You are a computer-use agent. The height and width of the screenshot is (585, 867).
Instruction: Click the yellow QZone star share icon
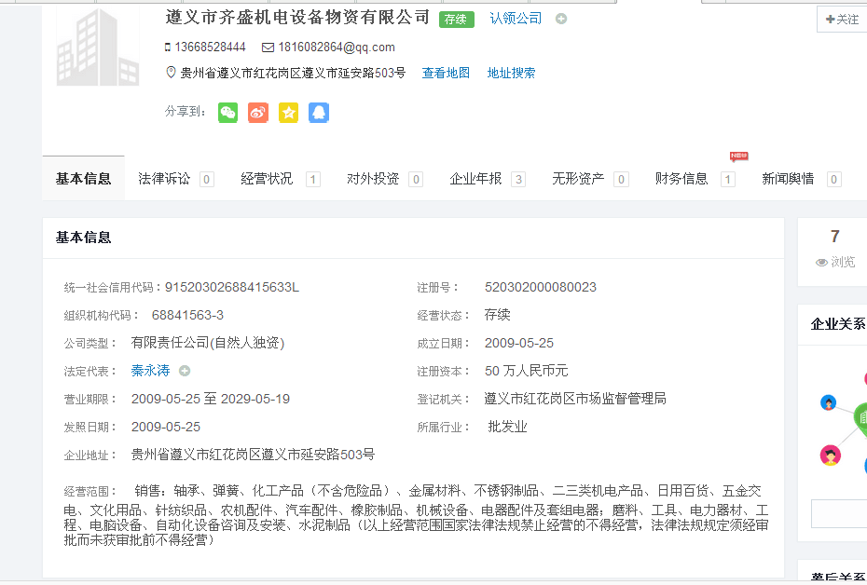289,113
